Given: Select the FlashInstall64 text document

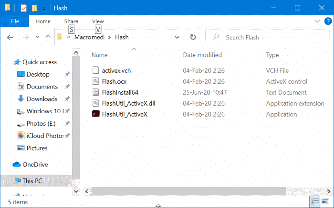Looking at the screenshot, I should [x=120, y=93].
